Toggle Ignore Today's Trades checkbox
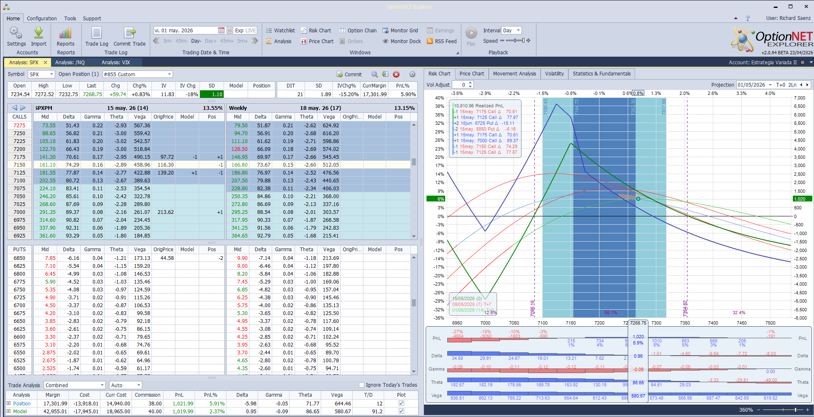This screenshot has height=417, width=814. point(361,385)
